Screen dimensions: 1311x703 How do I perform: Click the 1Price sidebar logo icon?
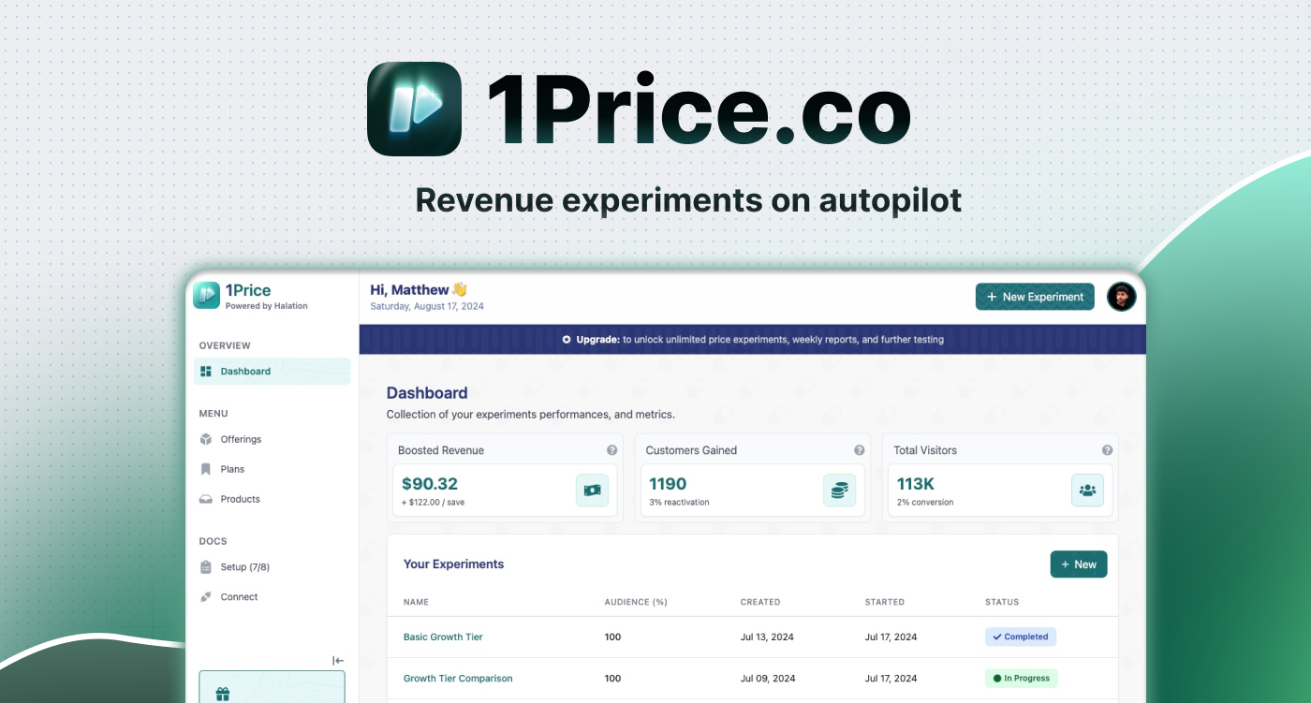click(x=206, y=296)
